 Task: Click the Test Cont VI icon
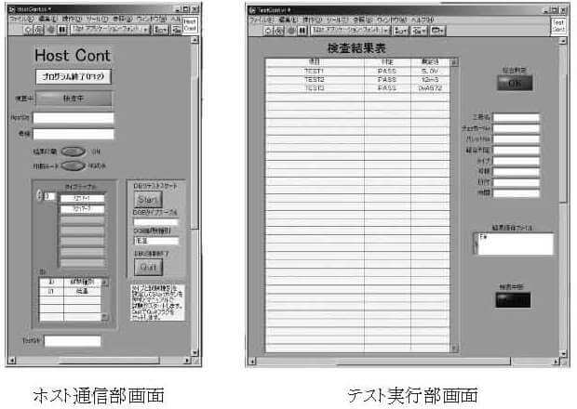click(x=558, y=25)
